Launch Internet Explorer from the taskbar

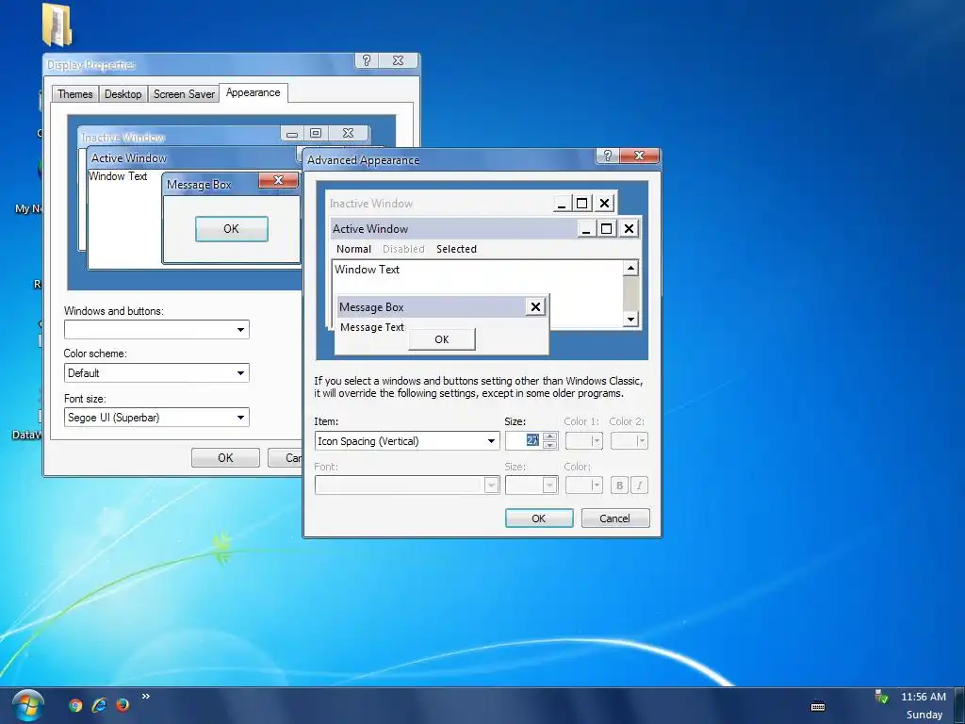pyautogui.click(x=99, y=705)
